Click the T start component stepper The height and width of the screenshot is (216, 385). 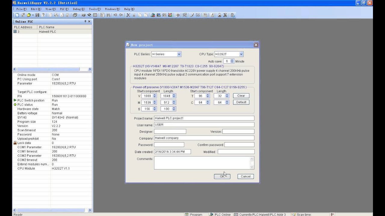[208, 96]
